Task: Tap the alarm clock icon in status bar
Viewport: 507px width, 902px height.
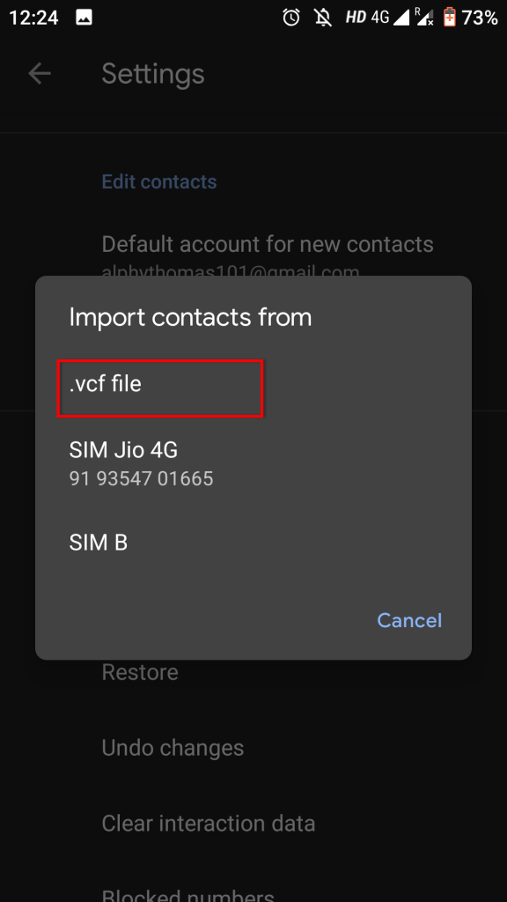Action: point(291,17)
